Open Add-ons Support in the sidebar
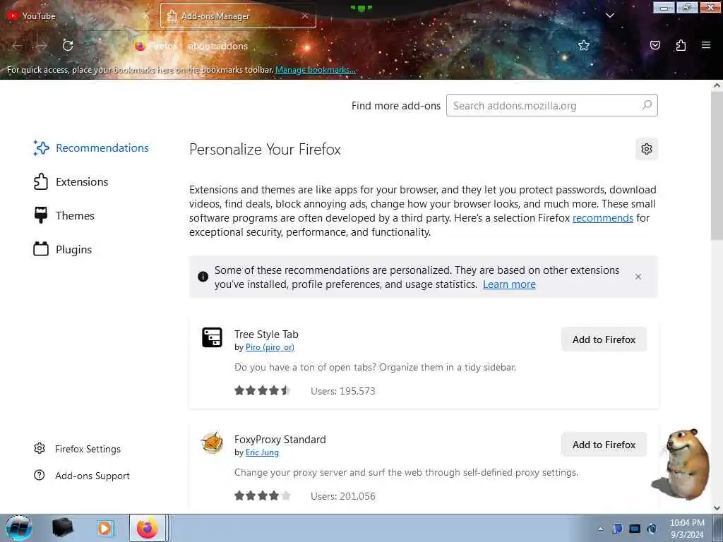The height and width of the screenshot is (542, 723). click(82, 476)
